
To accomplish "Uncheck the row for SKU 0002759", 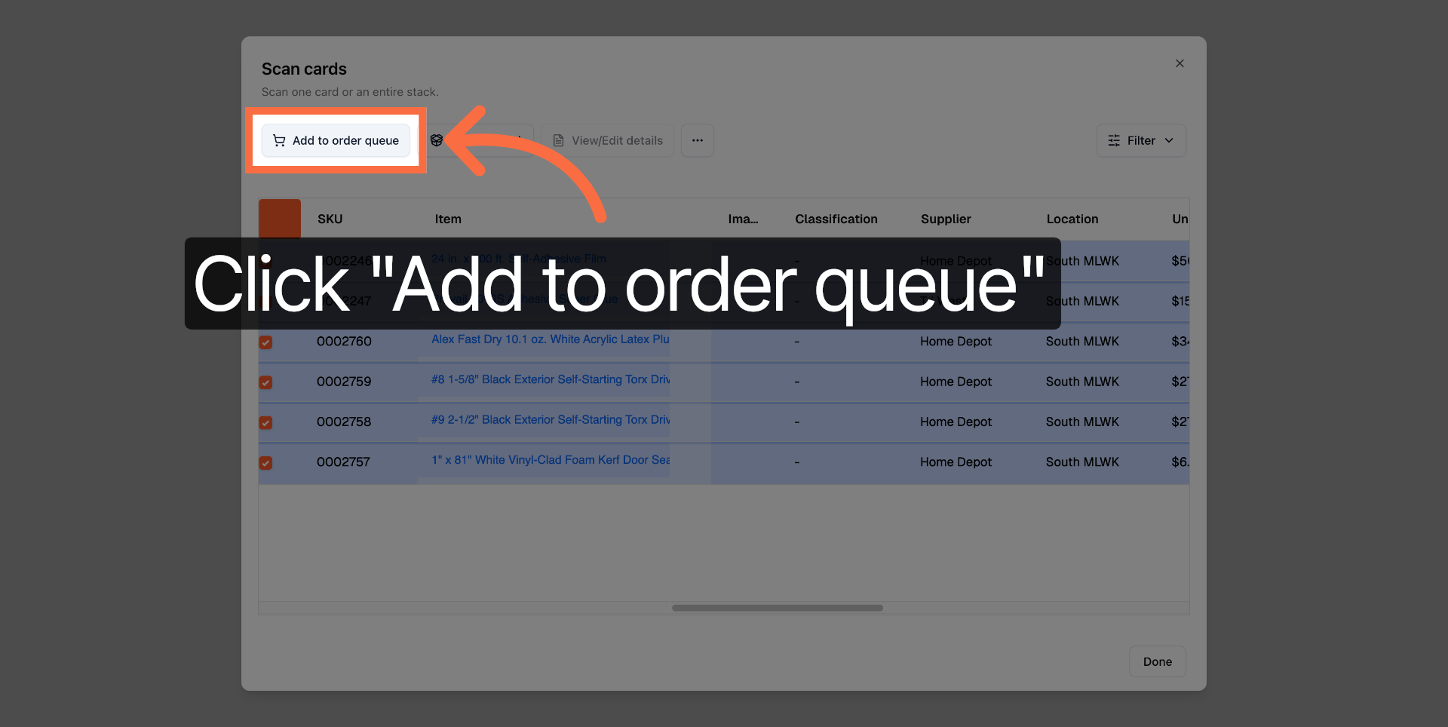I will (265, 382).
